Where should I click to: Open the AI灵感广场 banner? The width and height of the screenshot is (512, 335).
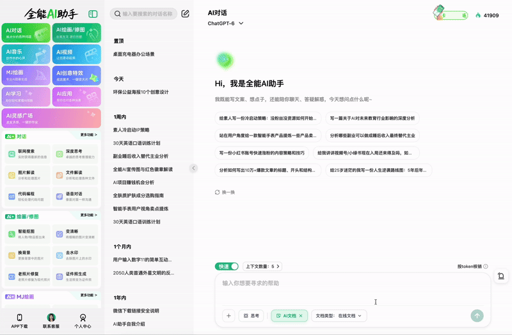(51, 118)
